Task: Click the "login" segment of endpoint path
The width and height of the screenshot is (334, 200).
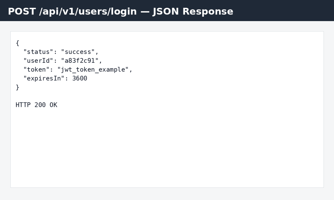Action: pyautogui.click(x=124, y=11)
